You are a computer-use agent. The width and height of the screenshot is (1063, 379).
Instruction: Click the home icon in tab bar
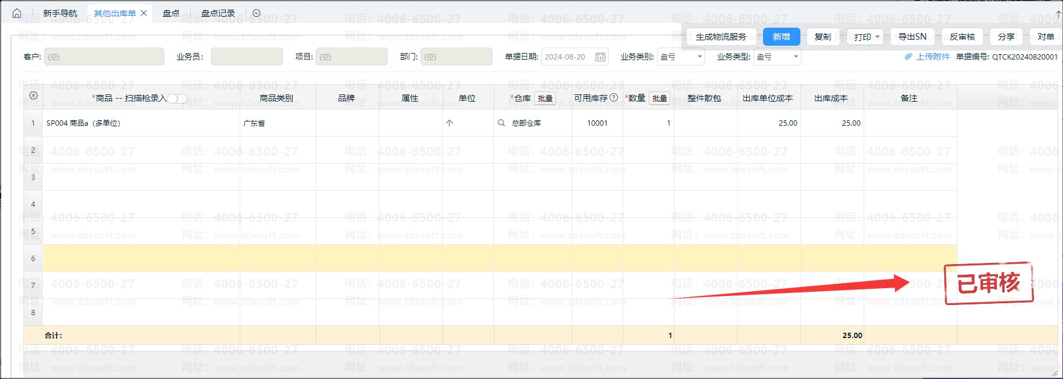(x=17, y=13)
